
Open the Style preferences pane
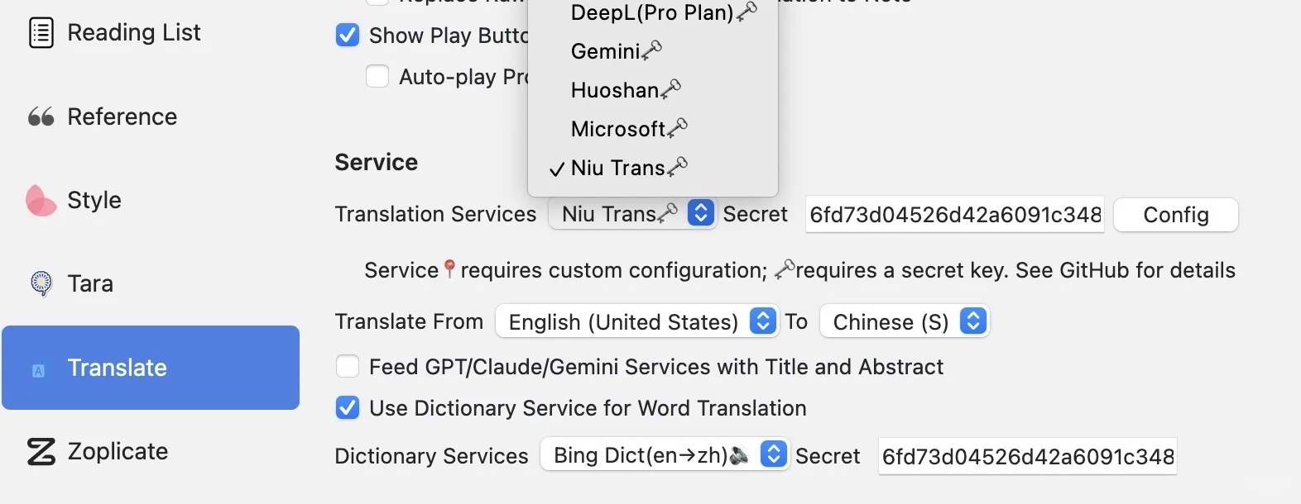point(150,200)
